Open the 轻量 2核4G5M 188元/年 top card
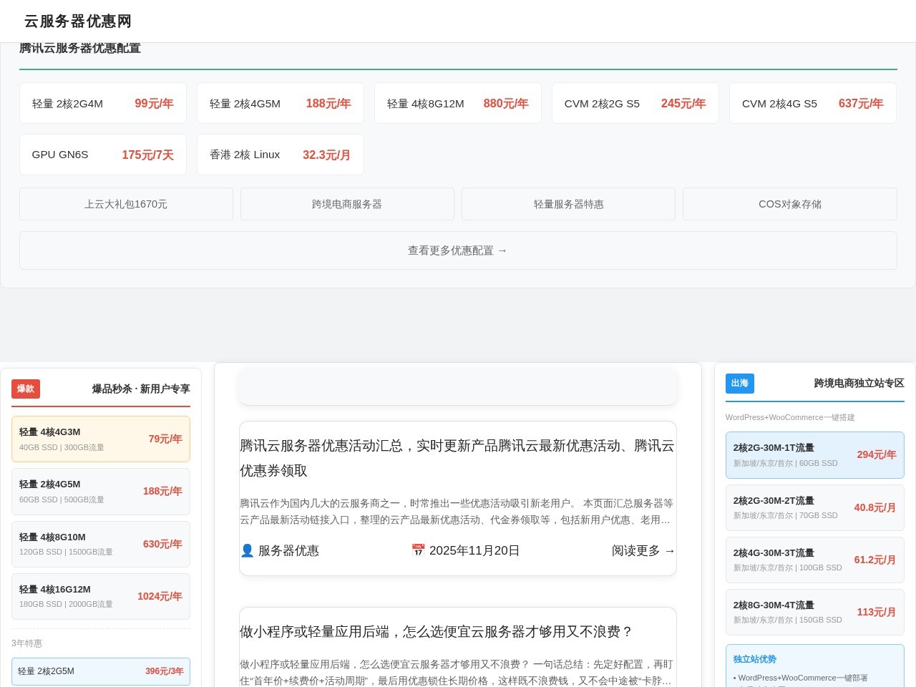The image size is (916, 687). pos(281,103)
